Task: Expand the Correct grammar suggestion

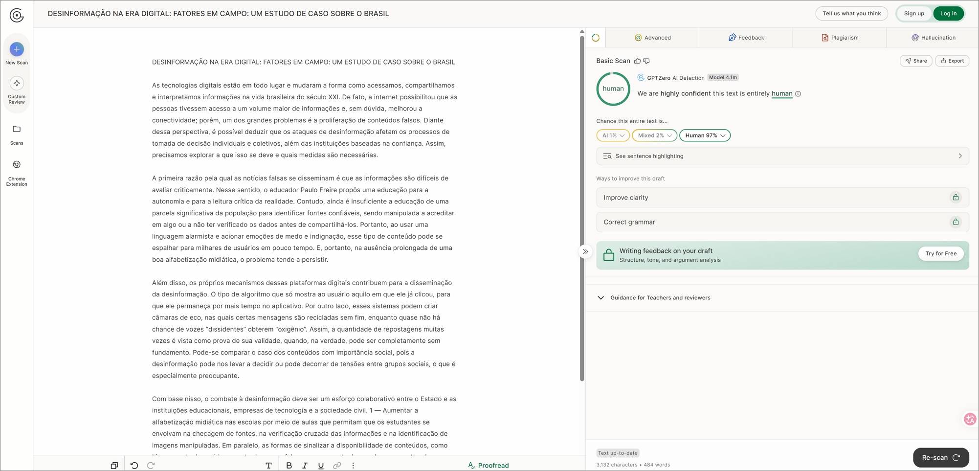Action: 782,222
